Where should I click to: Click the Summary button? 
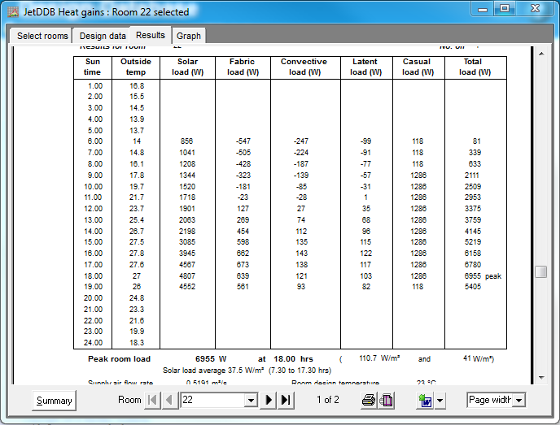point(55,401)
